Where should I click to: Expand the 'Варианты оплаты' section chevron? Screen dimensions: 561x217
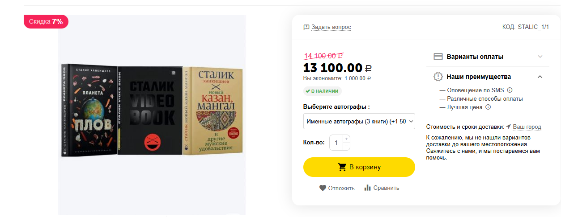click(x=540, y=57)
